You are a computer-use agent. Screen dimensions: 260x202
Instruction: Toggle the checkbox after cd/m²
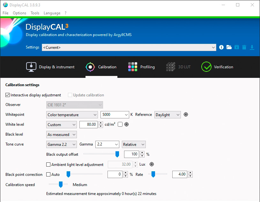point(120,124)
